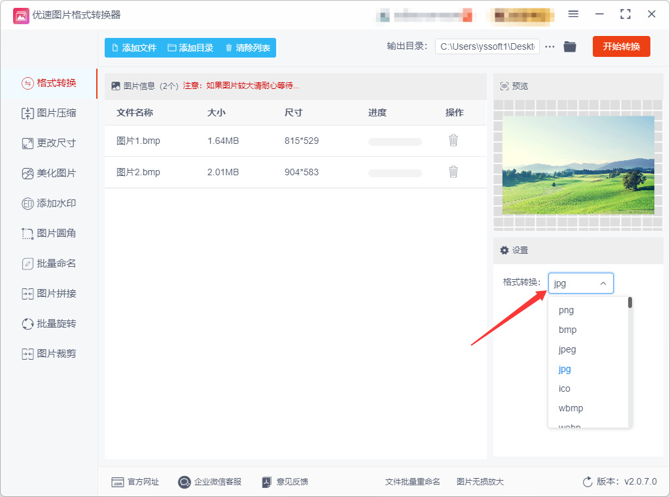The height and width of the screenshot is (497, 670).
Task: Click the format list scrollbar
Action: (630, 303)
